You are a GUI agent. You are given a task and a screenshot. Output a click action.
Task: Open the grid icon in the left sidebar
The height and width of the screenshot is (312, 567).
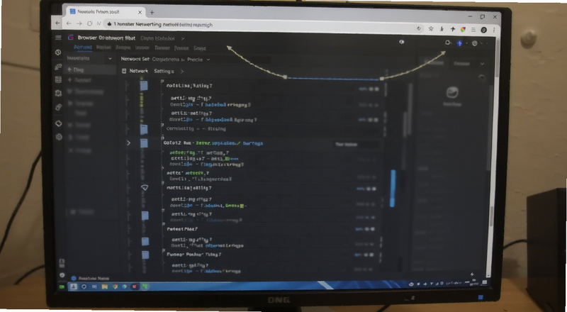(x=58, y=80)
